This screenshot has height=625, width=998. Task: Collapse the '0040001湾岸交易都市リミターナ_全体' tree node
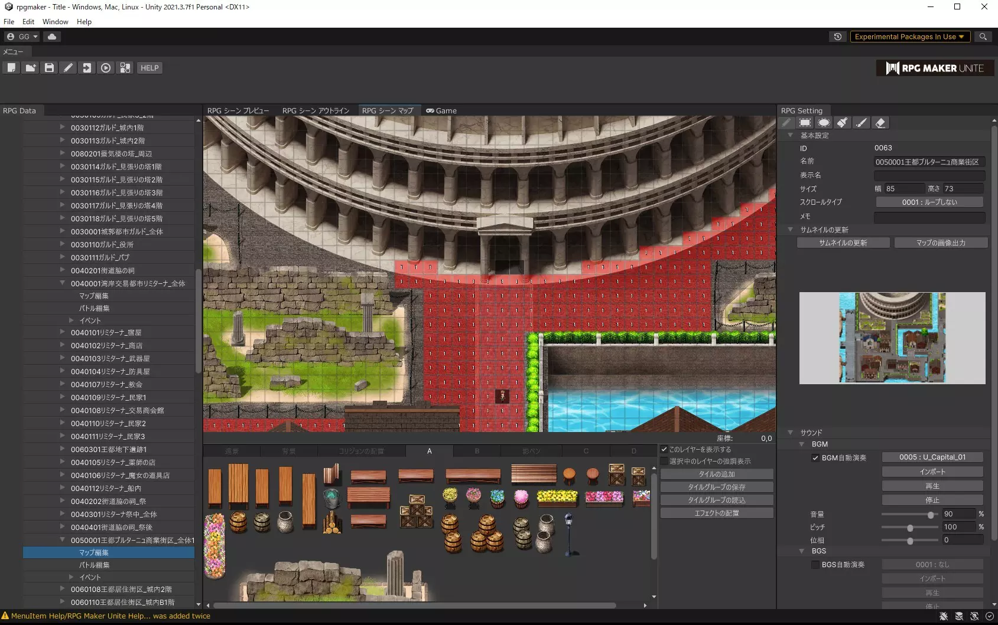pos(62,283)
